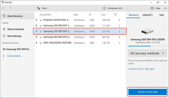Image resolution: width=169 pixels, height=98 pixels.
Task: Click the protection shield column header icon
Action: (x=115, y=14)
